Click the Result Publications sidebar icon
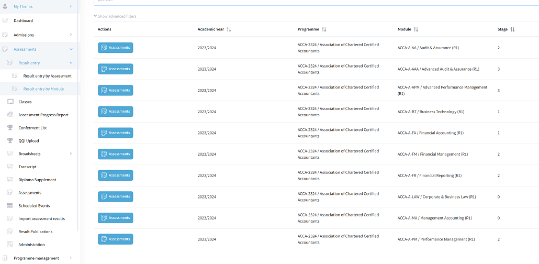The width and height of the screenshot is (539, 264). (x=10, y=232)
